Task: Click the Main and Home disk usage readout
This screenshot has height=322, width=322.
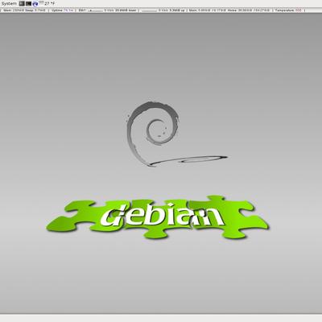Action: coord(229,10)
